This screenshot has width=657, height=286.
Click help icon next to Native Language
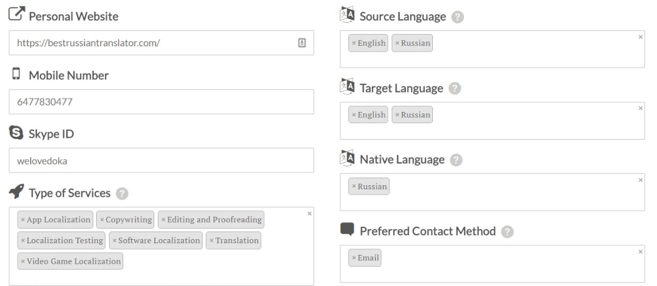point(455,160)
